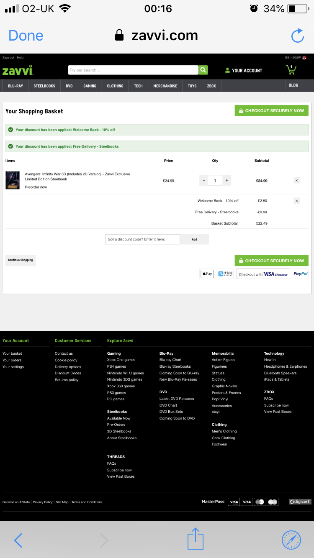Click the MasterPass logo in the footer
The height and width of the screenshot is (558, 314).
click(x=213, y=502)
